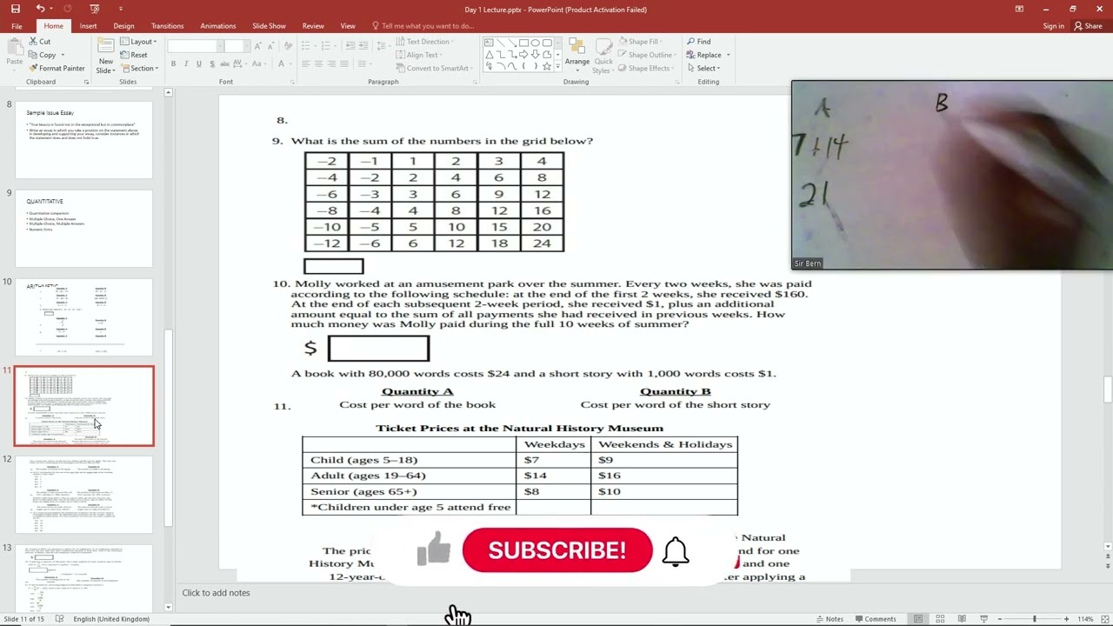The width and height of the screenshot is (1113, 626).
Task: Toggle Underline formatting
Action: [199, 64]
